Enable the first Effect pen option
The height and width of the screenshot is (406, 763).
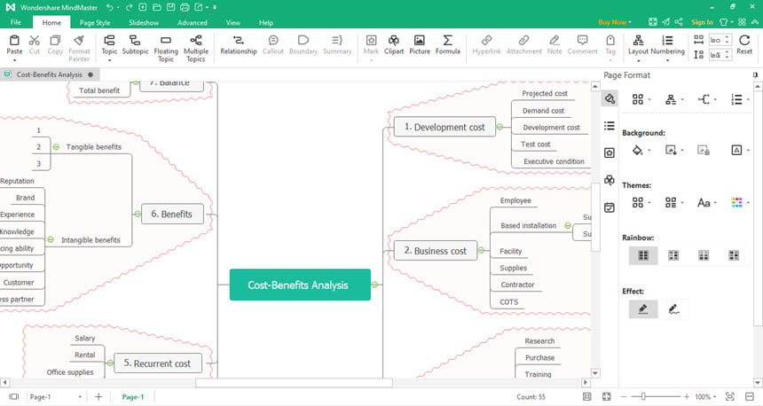point(643,308)
